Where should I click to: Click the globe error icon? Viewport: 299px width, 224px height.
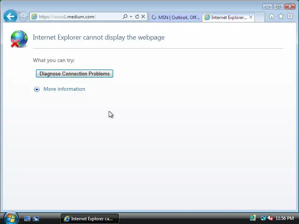click(x=19, y=39)
